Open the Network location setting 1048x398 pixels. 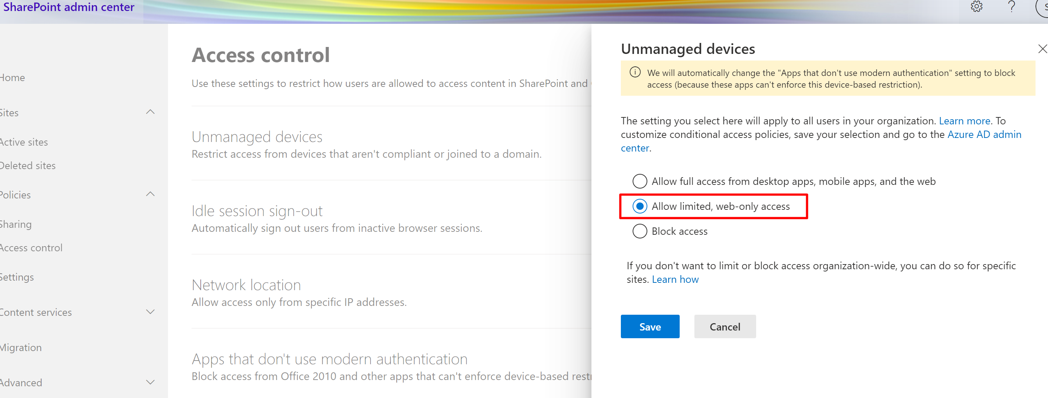click(x=246, y=285)
